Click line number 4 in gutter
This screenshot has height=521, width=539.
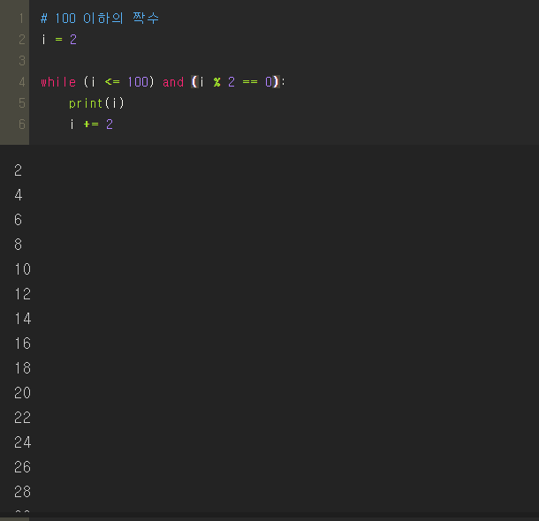pos(22,82)
